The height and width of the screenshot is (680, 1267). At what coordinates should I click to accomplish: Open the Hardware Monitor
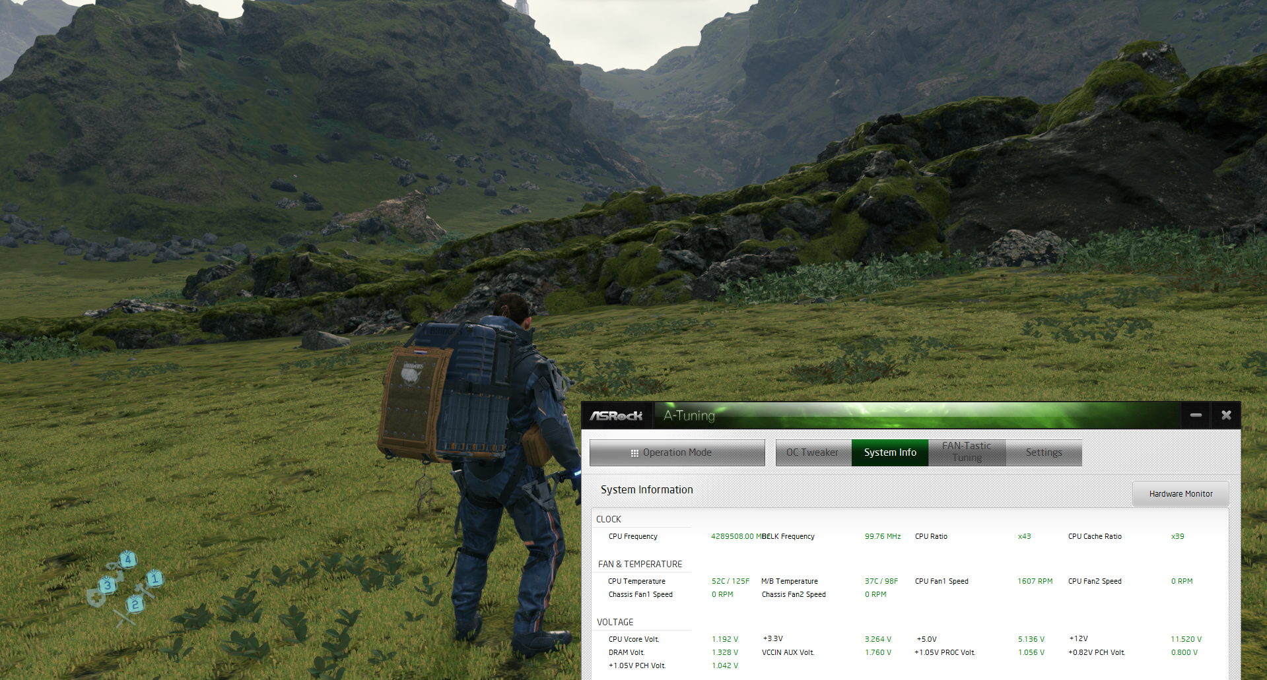(1181, 493)
